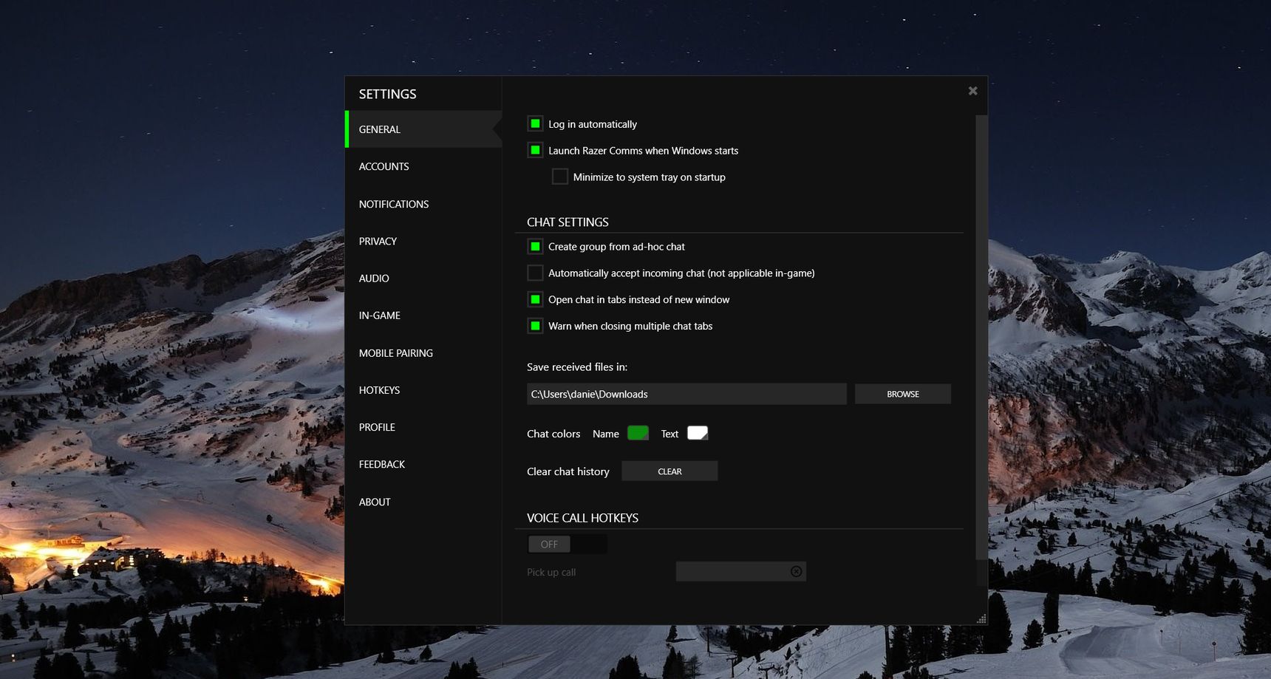This screenshot has width=1271, height=679.
Task: Toggle Log in automatically checkbox
Action: point(535,123)
